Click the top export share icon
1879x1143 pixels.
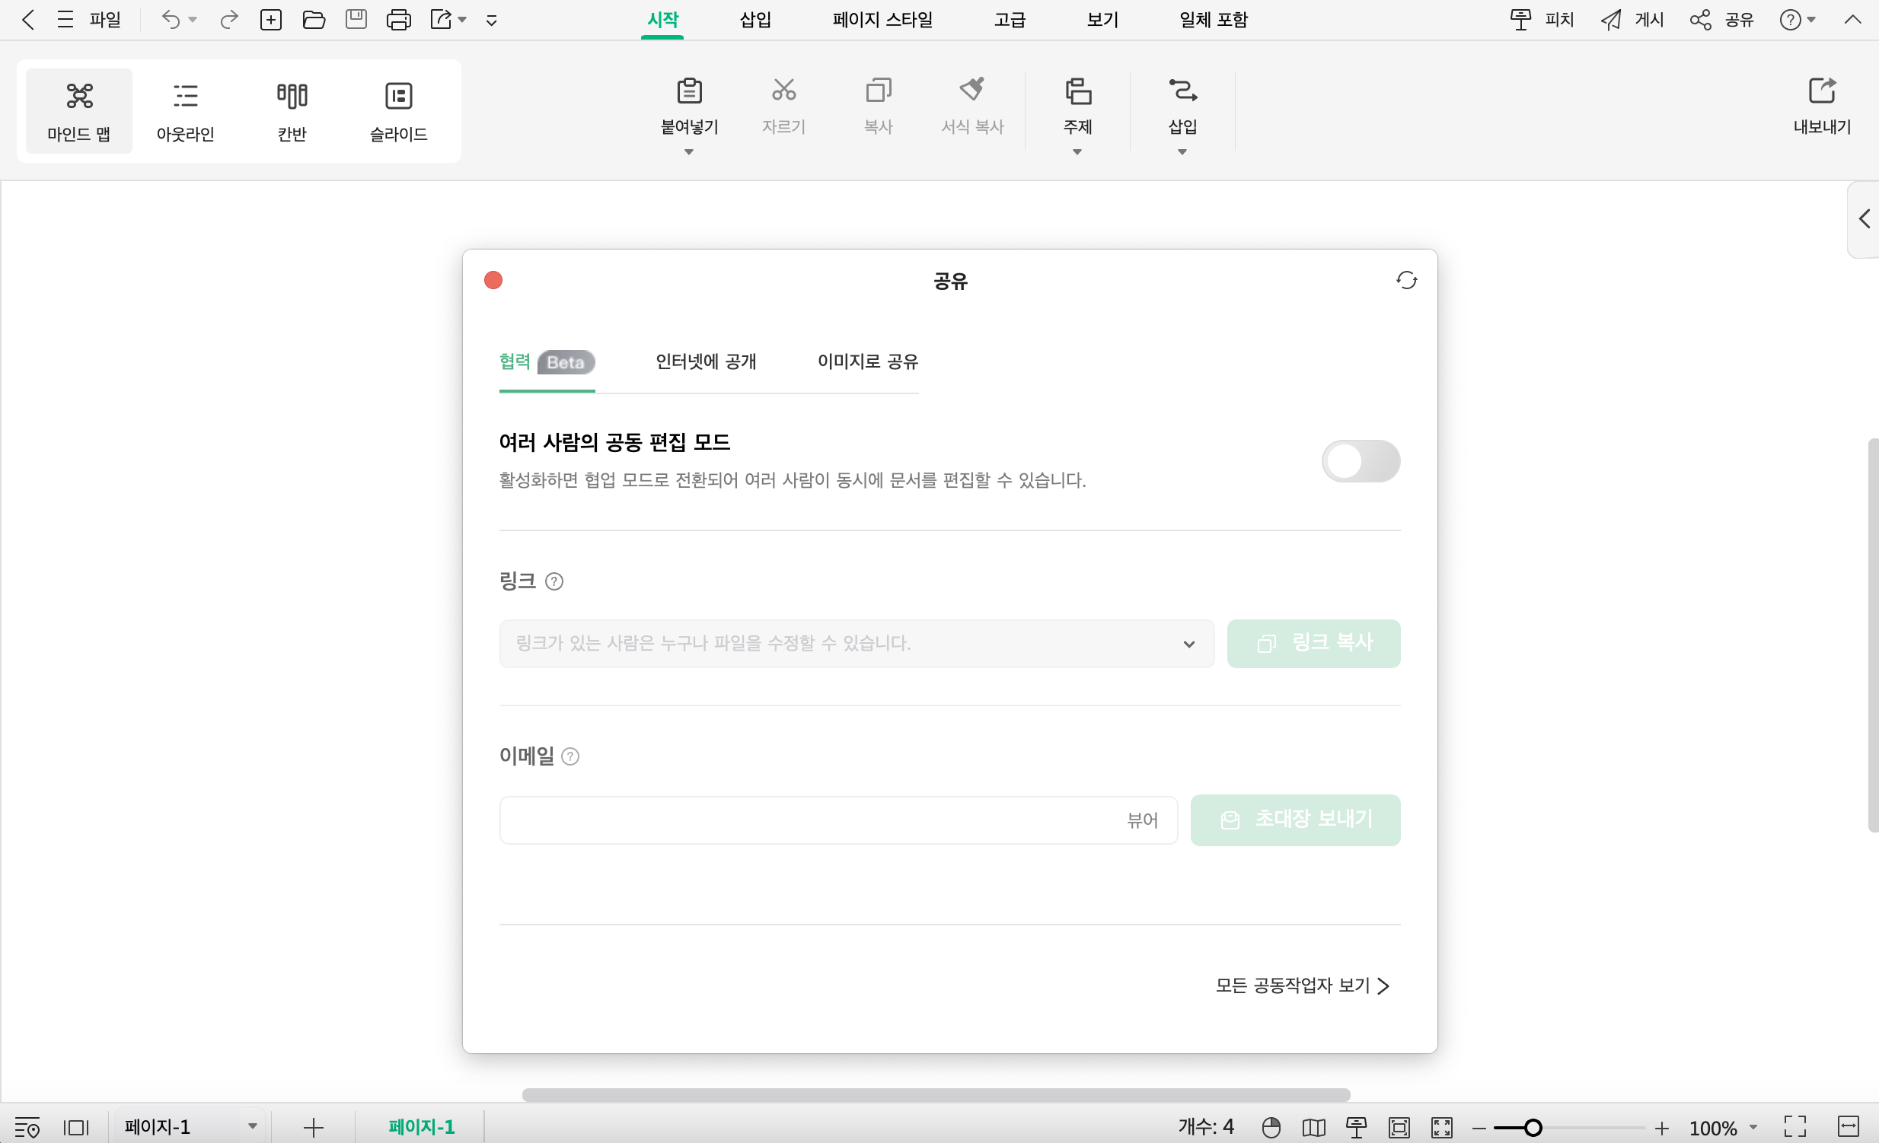click(x=442, y=20)
